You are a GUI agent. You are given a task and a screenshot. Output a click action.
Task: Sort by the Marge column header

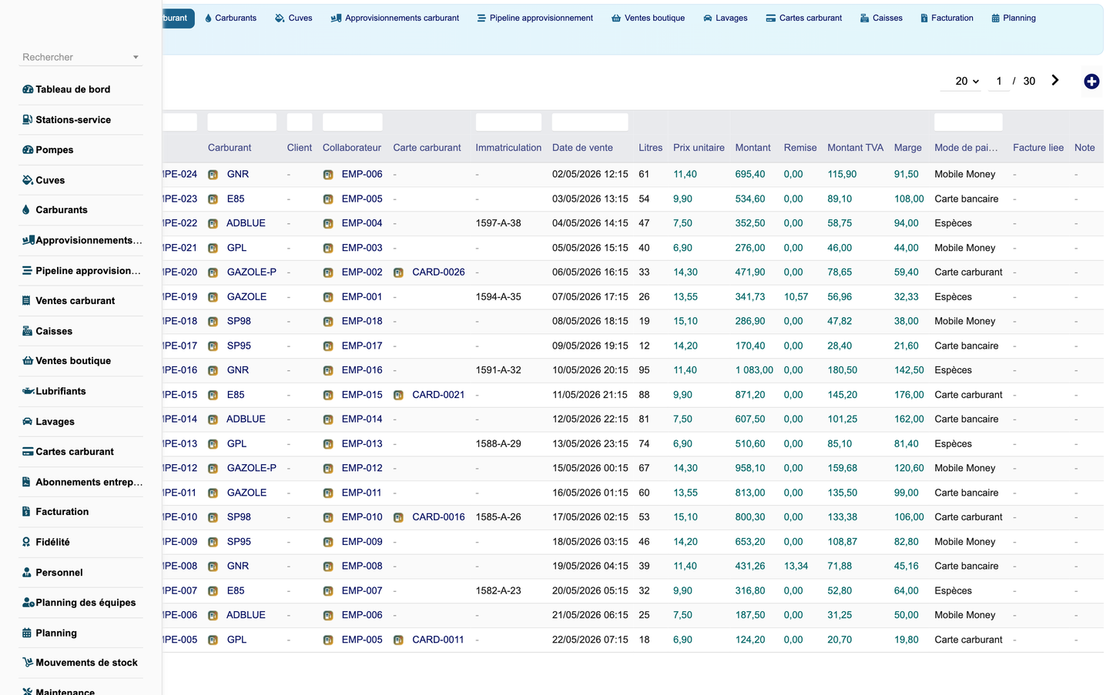[x=907, y=148]
